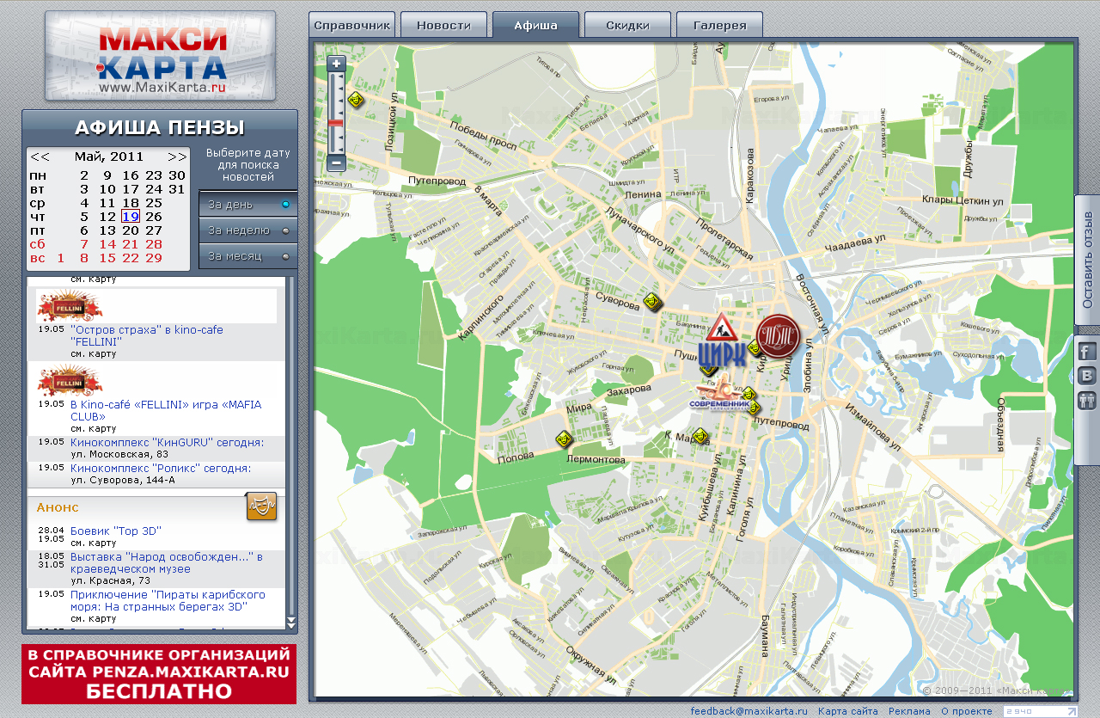
Task: Go to next month with >> arrow
Action: click(178, 157)
